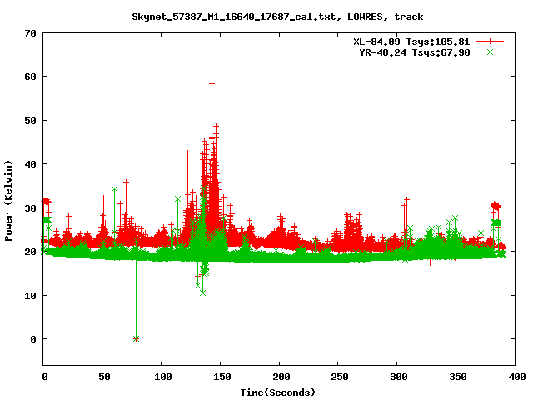The height and width of the screenshot is (400, 533).
Task: Click the y-axis tick label 30
Action: (30, 208)
